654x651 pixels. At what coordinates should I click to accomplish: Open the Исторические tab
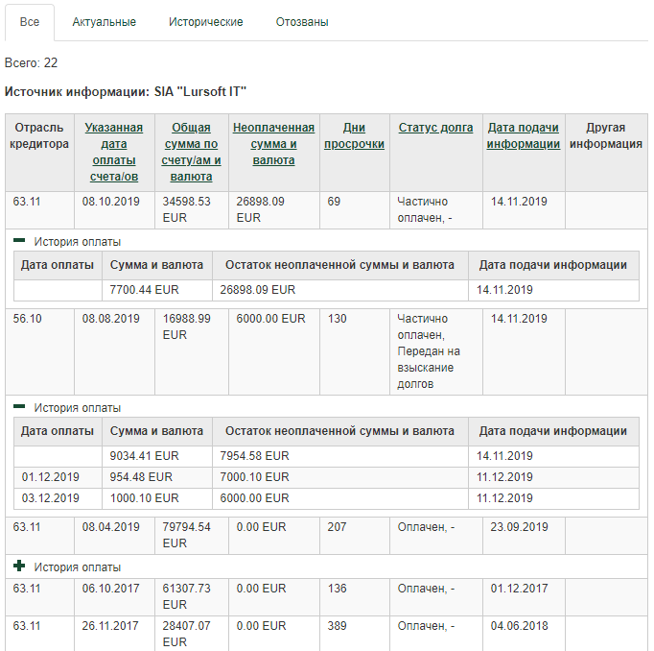click(205, 22)
